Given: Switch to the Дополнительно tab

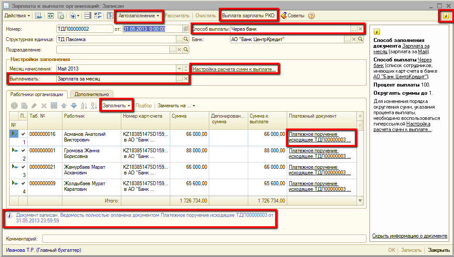Looking at the screenshot, I should tap(91, 94).
